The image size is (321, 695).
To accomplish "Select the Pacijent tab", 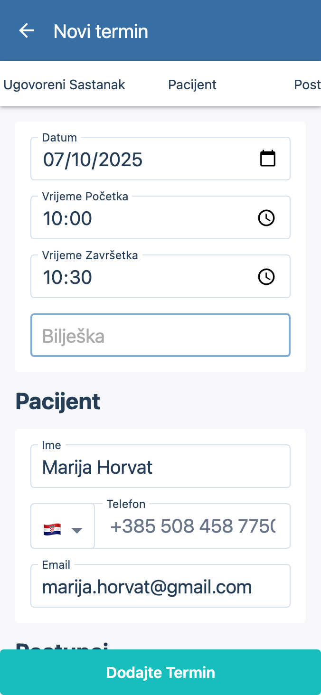I will [192, 85].
